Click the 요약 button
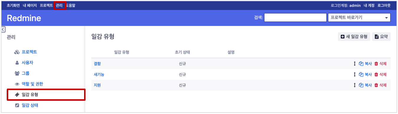This screenshot has width=398, height=114. [x=381, y=37]
